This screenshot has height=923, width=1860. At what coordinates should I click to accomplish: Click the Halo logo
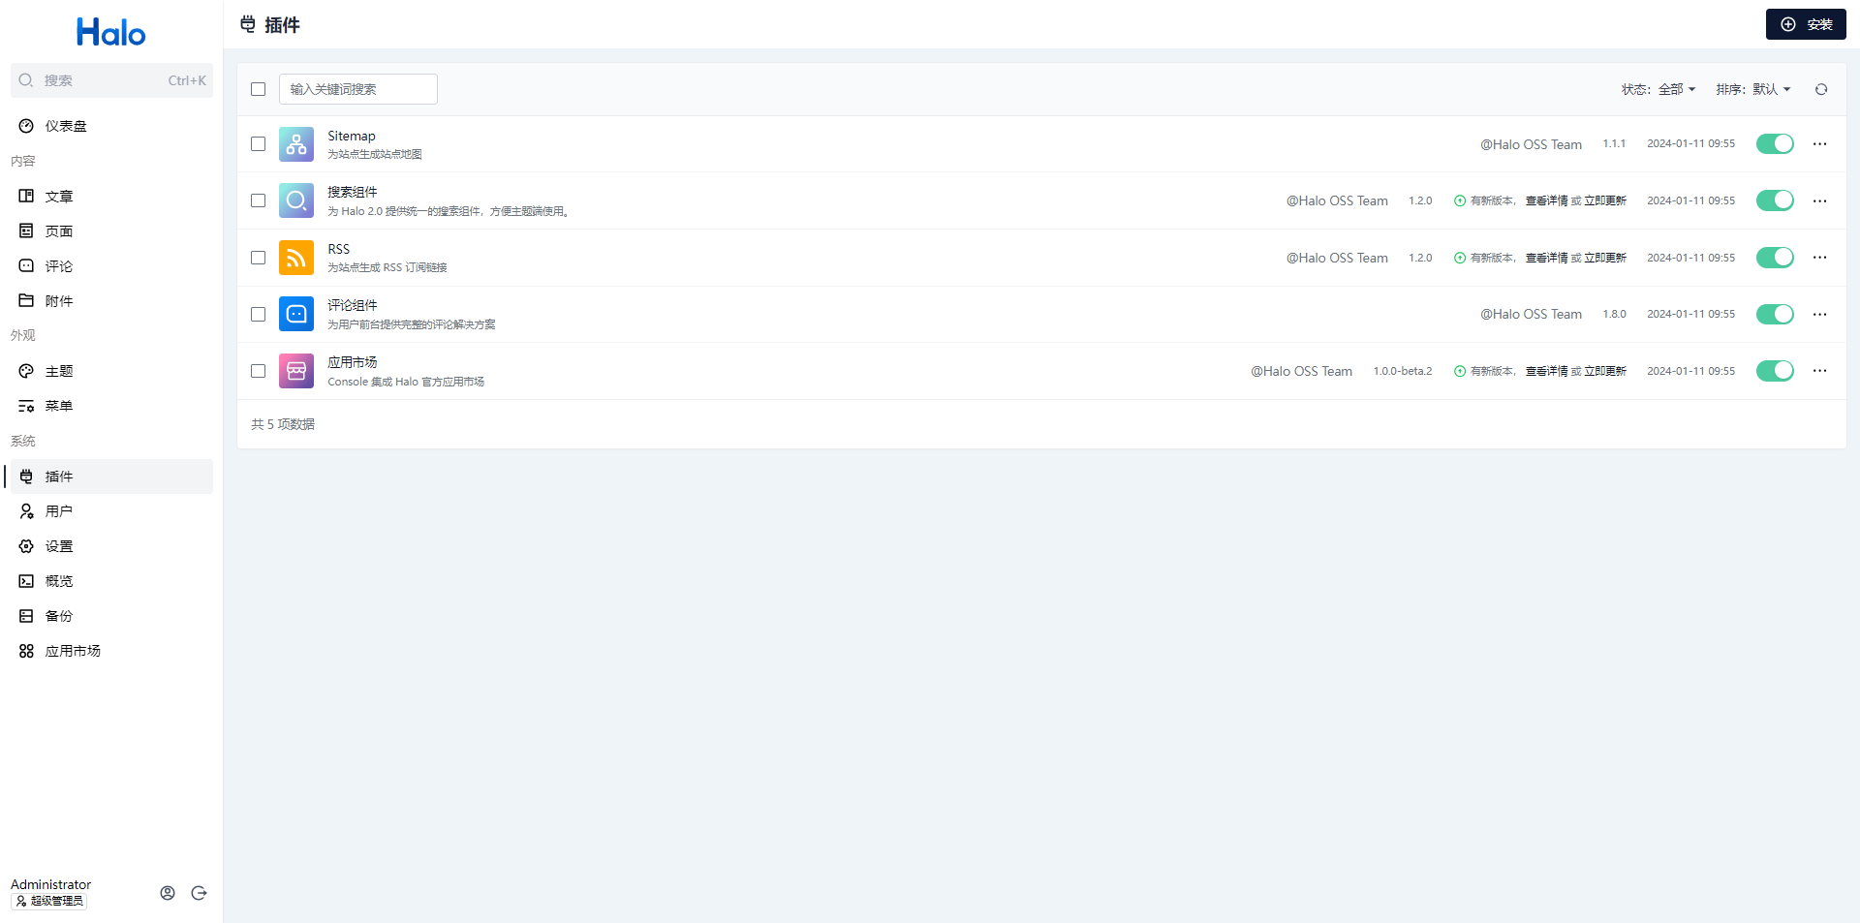click(111, 32)
